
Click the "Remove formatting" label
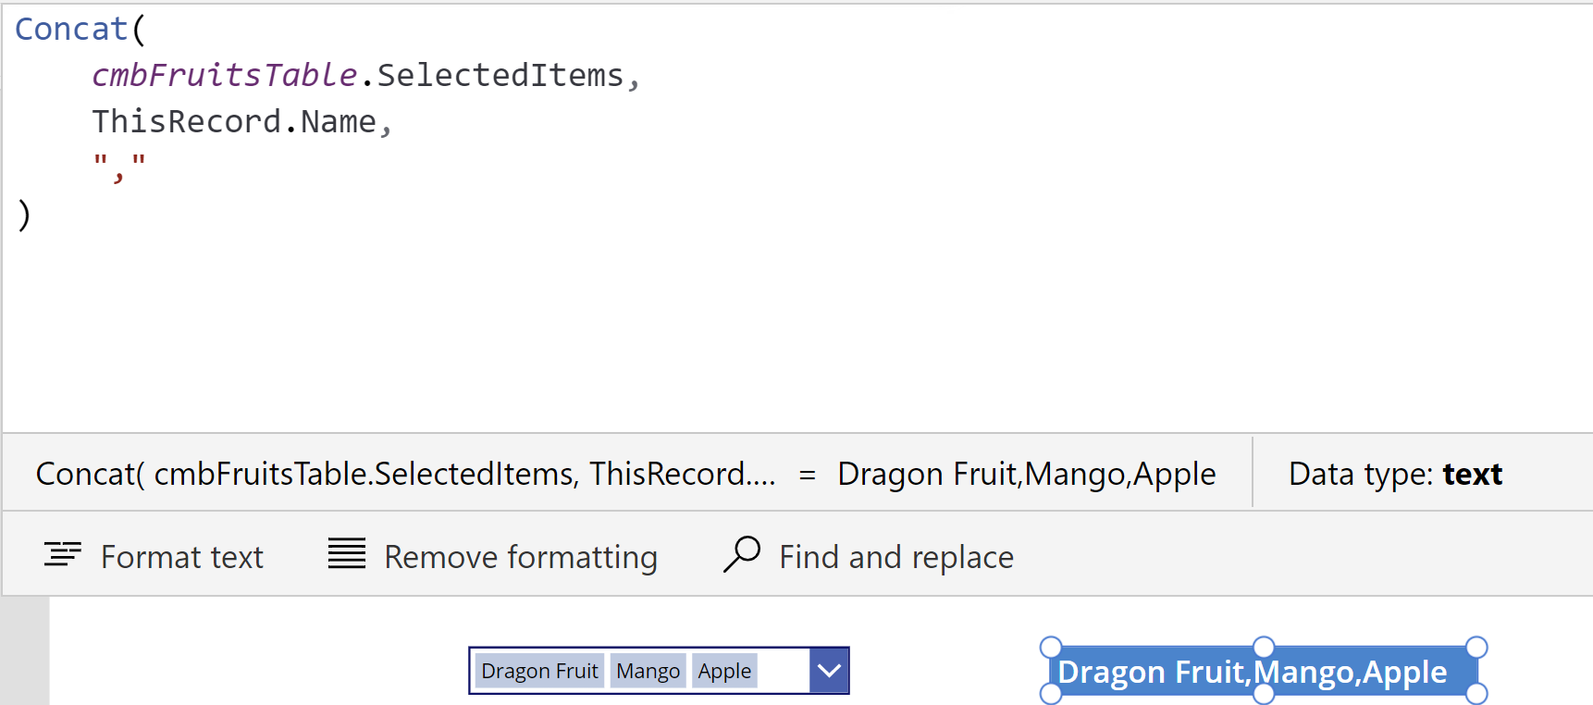click(521, 557)
